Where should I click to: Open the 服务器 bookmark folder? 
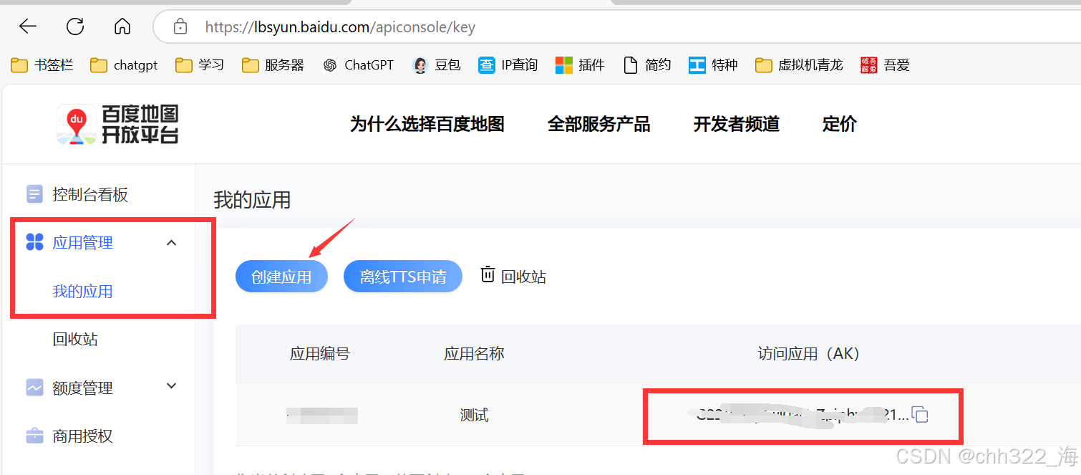(273, 65)
